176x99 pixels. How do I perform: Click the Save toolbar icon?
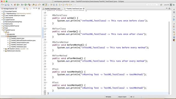pyautogui.click(x=5, y=5)
